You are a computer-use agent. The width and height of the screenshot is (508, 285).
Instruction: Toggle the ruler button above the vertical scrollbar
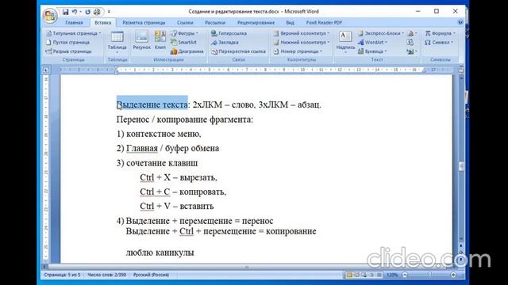461,70
